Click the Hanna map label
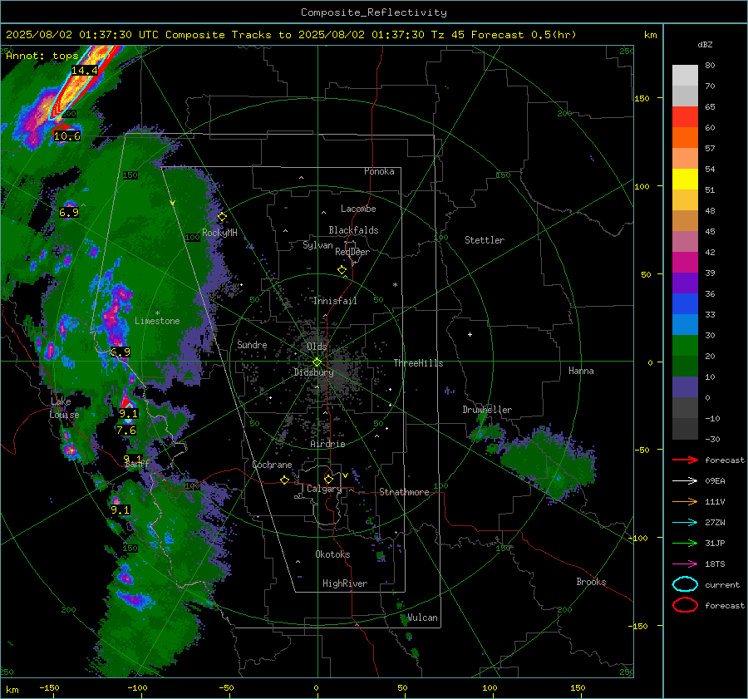This screenshot has width=748, height=699. click(x=581, y=371)
